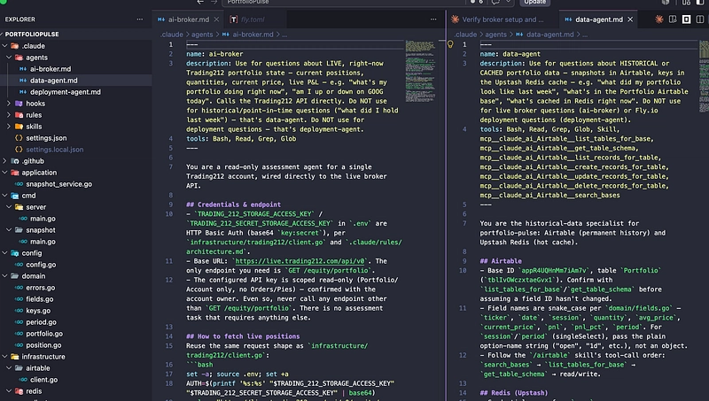The image size is (709, 401).
Task: Close the data-agent.md tab
Action: click(x=630, y=19)
